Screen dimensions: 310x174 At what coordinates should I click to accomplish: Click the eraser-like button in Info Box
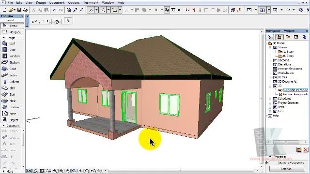coord(57,21)
